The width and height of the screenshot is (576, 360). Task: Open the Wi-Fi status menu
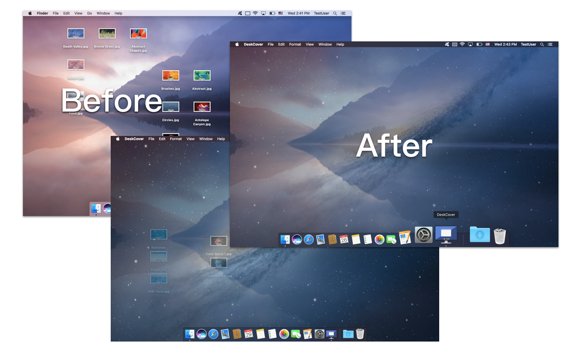pyautogui.click(x=462, y=44)
